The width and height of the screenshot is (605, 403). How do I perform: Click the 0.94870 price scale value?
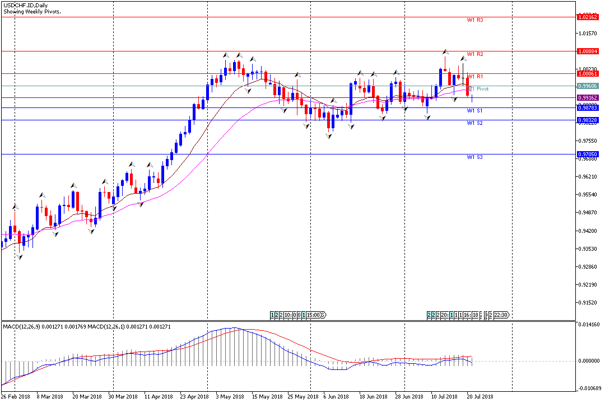[x=588, y=213]
